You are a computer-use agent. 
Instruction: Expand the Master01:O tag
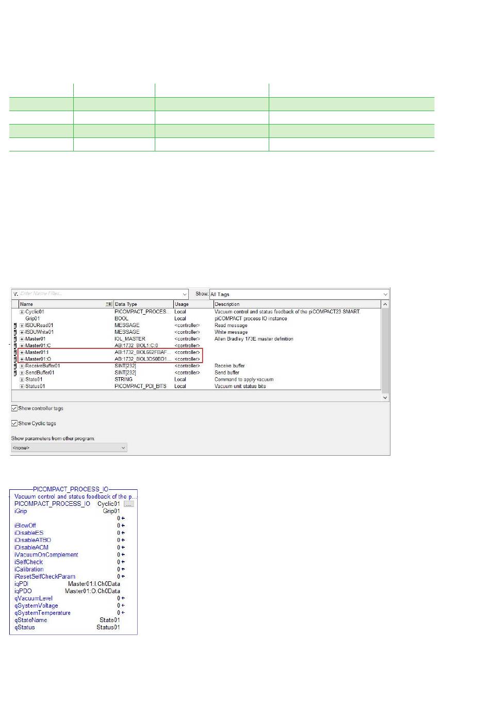[x=22, y=359]
